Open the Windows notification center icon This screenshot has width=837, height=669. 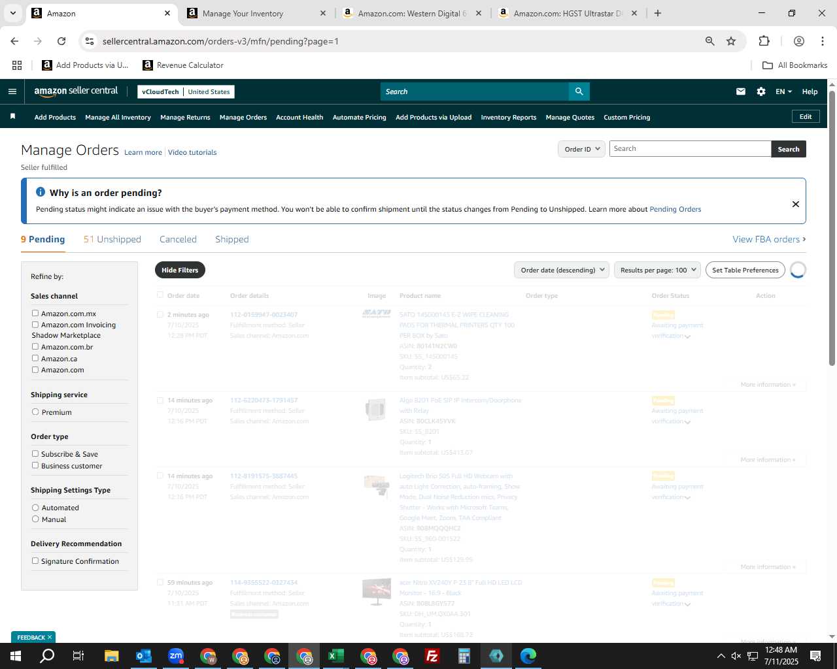click(x=815, y=656)
